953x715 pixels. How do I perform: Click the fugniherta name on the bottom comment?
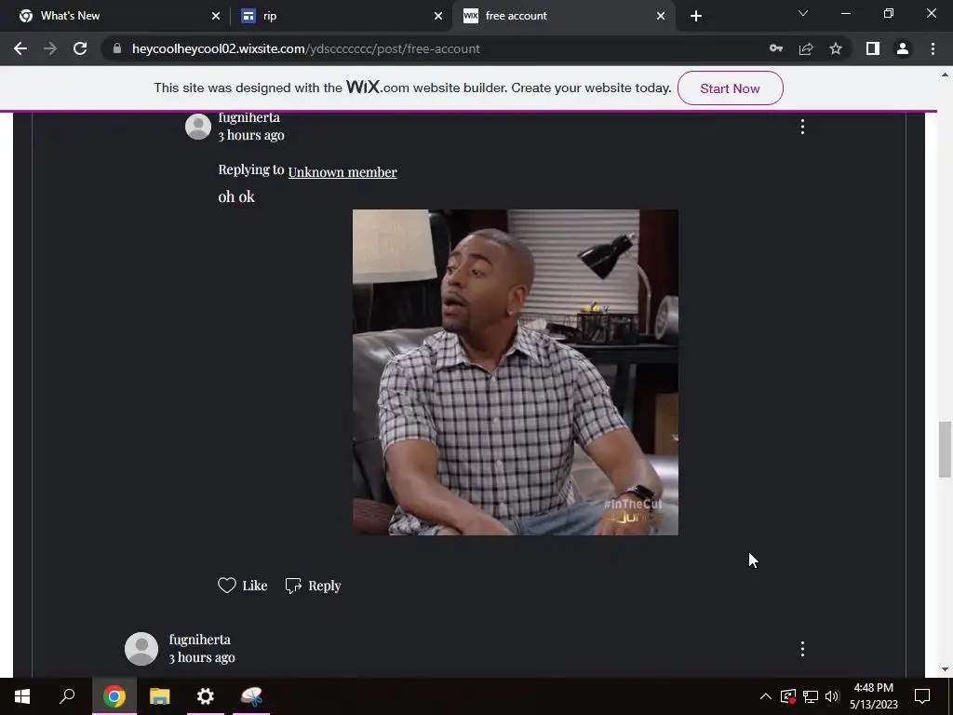pyautogui.click(x=199, y=640)
